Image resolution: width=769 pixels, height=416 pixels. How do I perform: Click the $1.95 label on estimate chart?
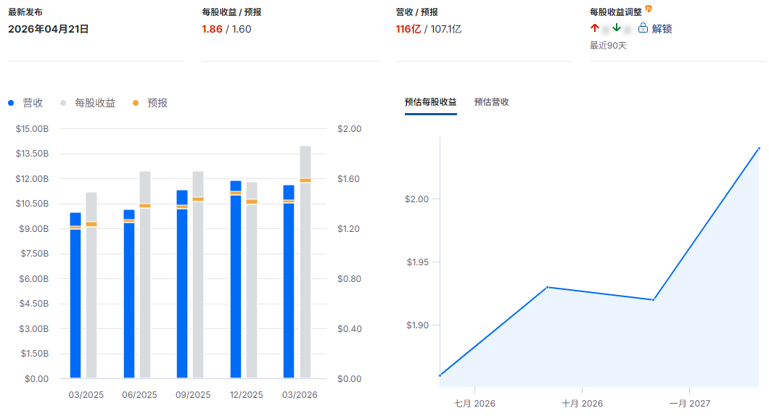pos(417,262)
